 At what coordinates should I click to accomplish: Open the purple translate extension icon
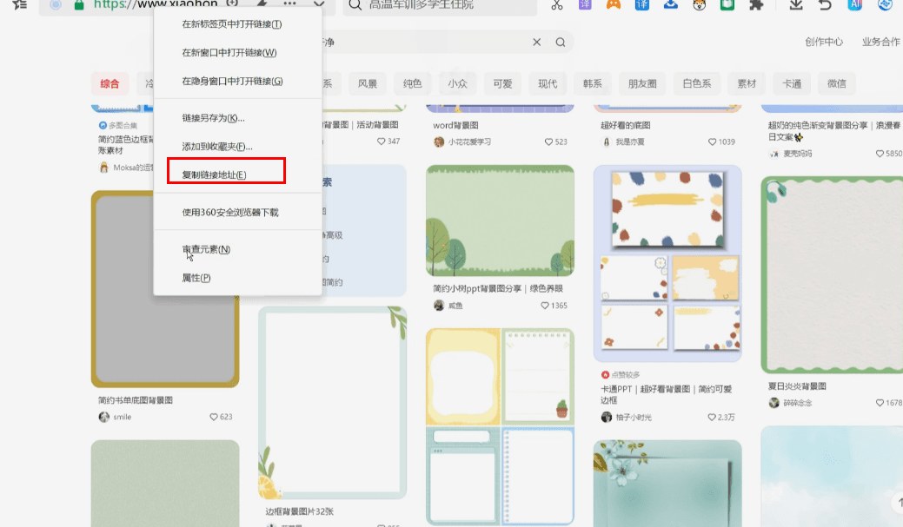585,5
